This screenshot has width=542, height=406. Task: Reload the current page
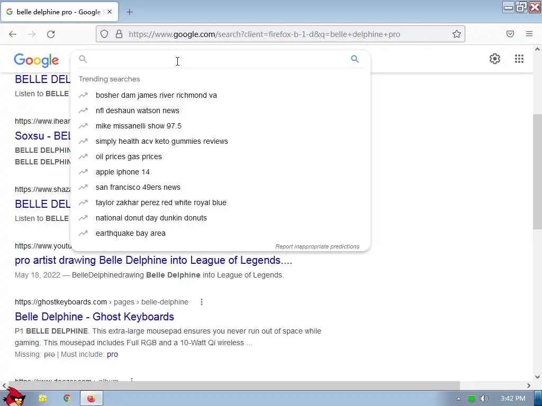tap(51, 34)
